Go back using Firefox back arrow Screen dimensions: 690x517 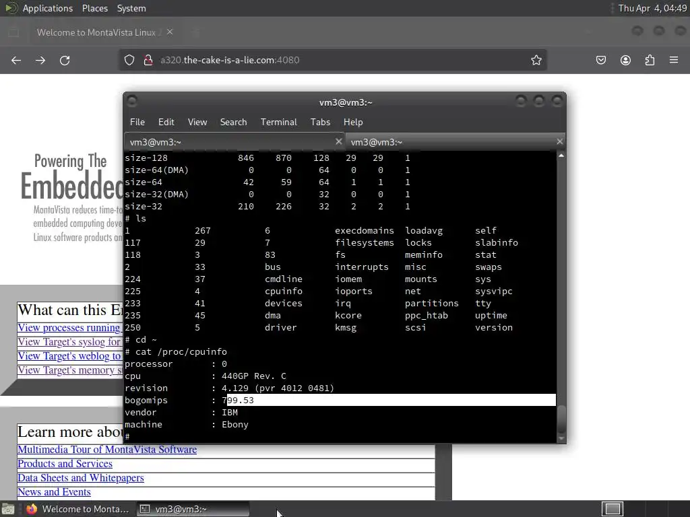tap(16, 60)
